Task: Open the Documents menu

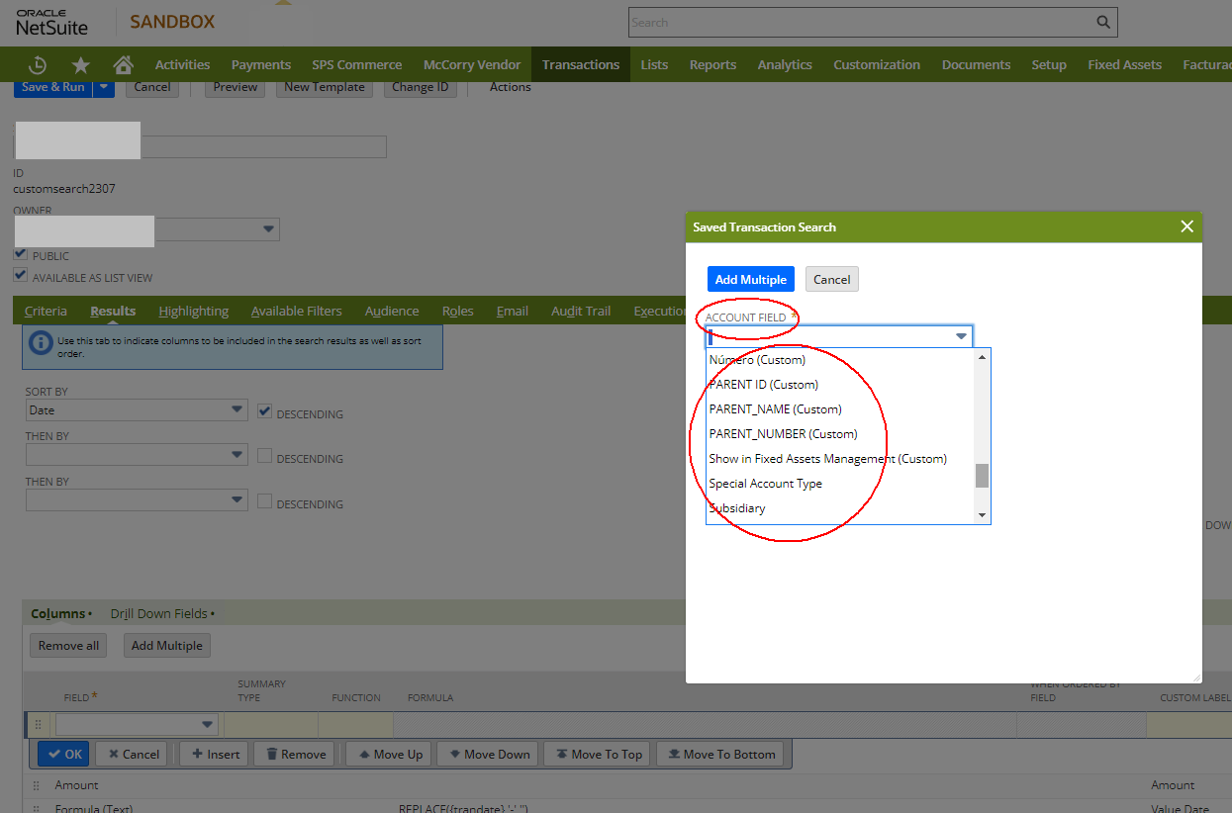Action: (x=976, y=65)
